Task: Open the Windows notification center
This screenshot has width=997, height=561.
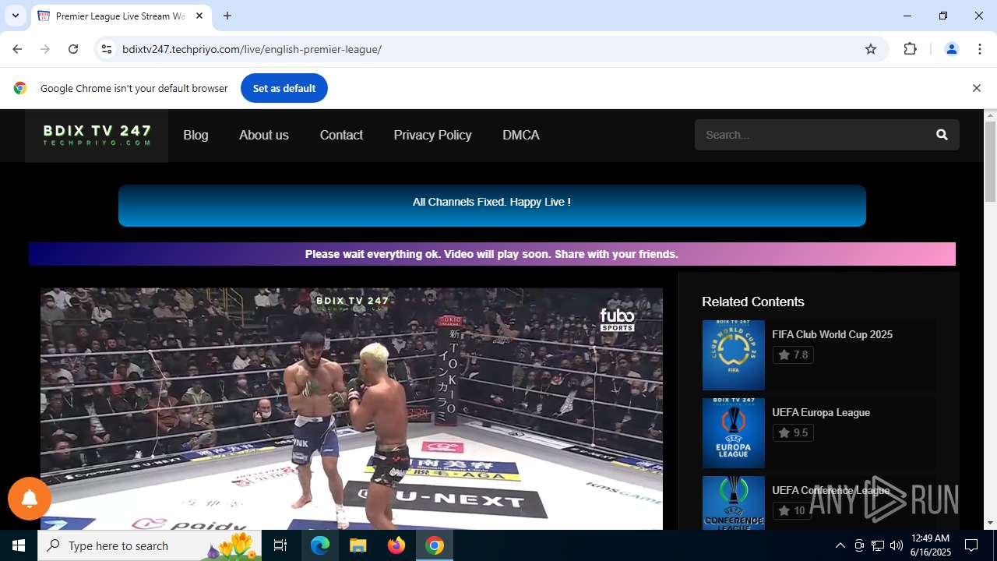Action: pos(971,545)
